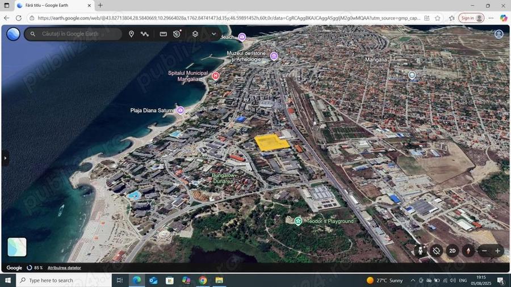View site information lock icon
511x287 pixels.
point(32,18)
